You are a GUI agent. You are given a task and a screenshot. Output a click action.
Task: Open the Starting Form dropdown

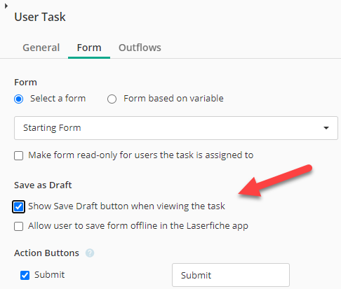pos(176,128)
